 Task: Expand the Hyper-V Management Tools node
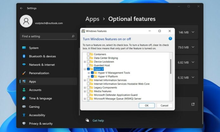pyautogui.click(x=89, y=73)
